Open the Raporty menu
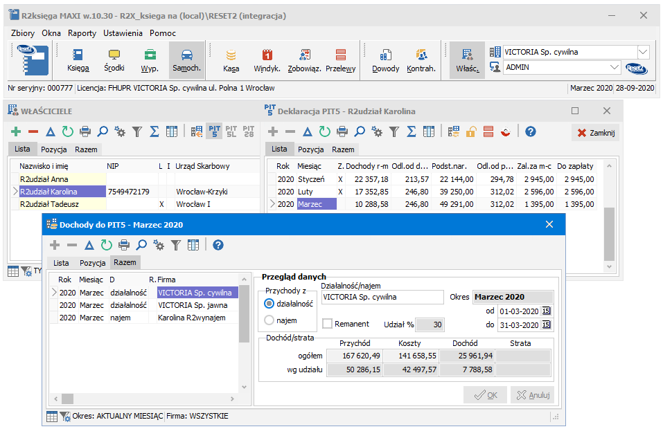This screenshot has height=429, width=663. 82,33
